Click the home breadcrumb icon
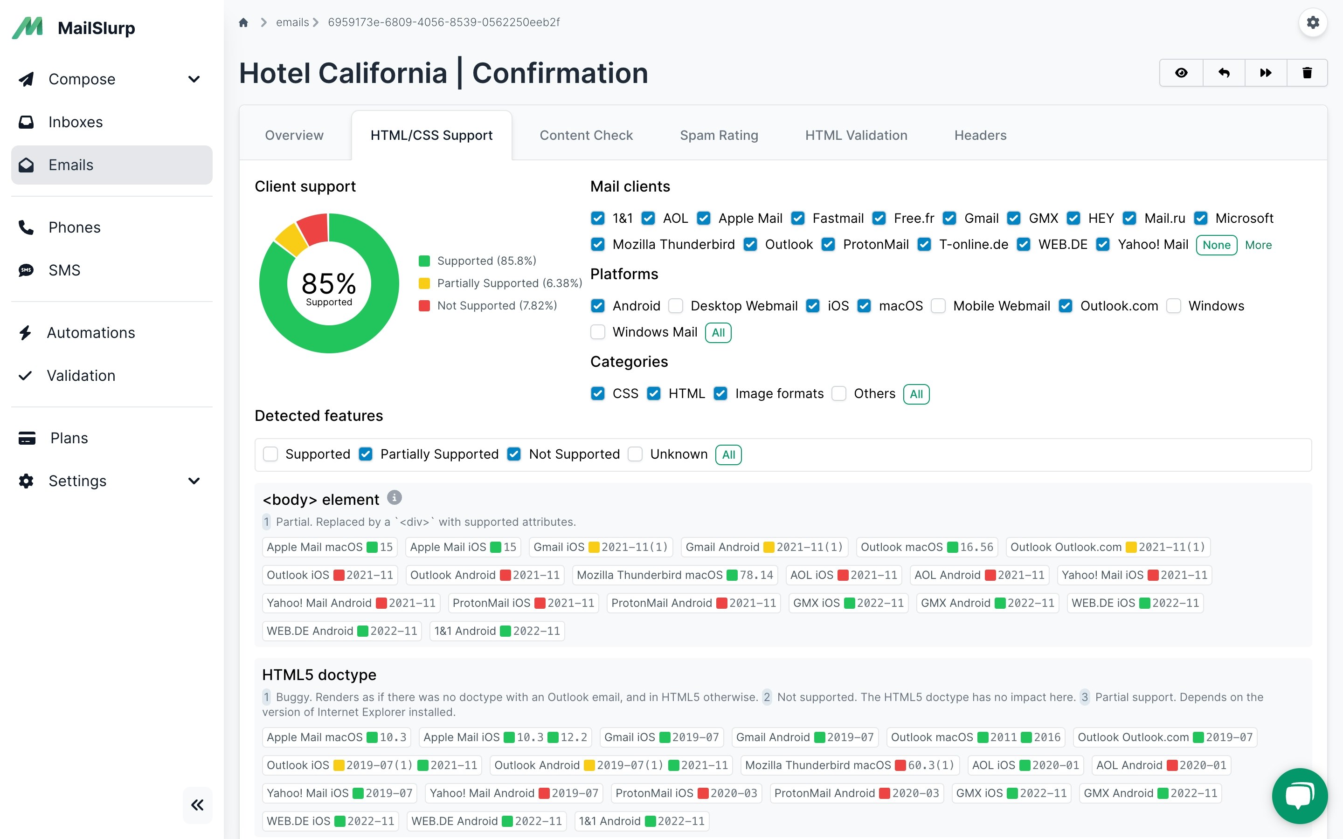The height and width of the screenshot is (839, 1343). pyautogui.click(x=243, y=22)
